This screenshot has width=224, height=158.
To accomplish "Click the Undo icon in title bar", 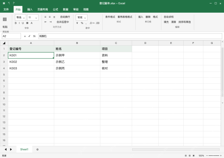I will pyautogui.click(x=9, y=3).
